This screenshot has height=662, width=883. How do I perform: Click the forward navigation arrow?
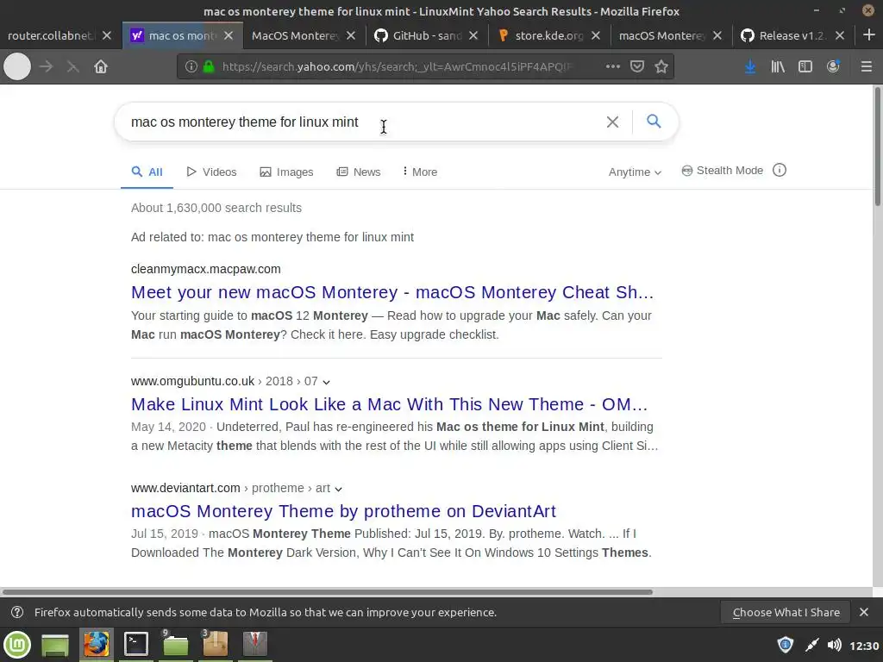(47, 66)
